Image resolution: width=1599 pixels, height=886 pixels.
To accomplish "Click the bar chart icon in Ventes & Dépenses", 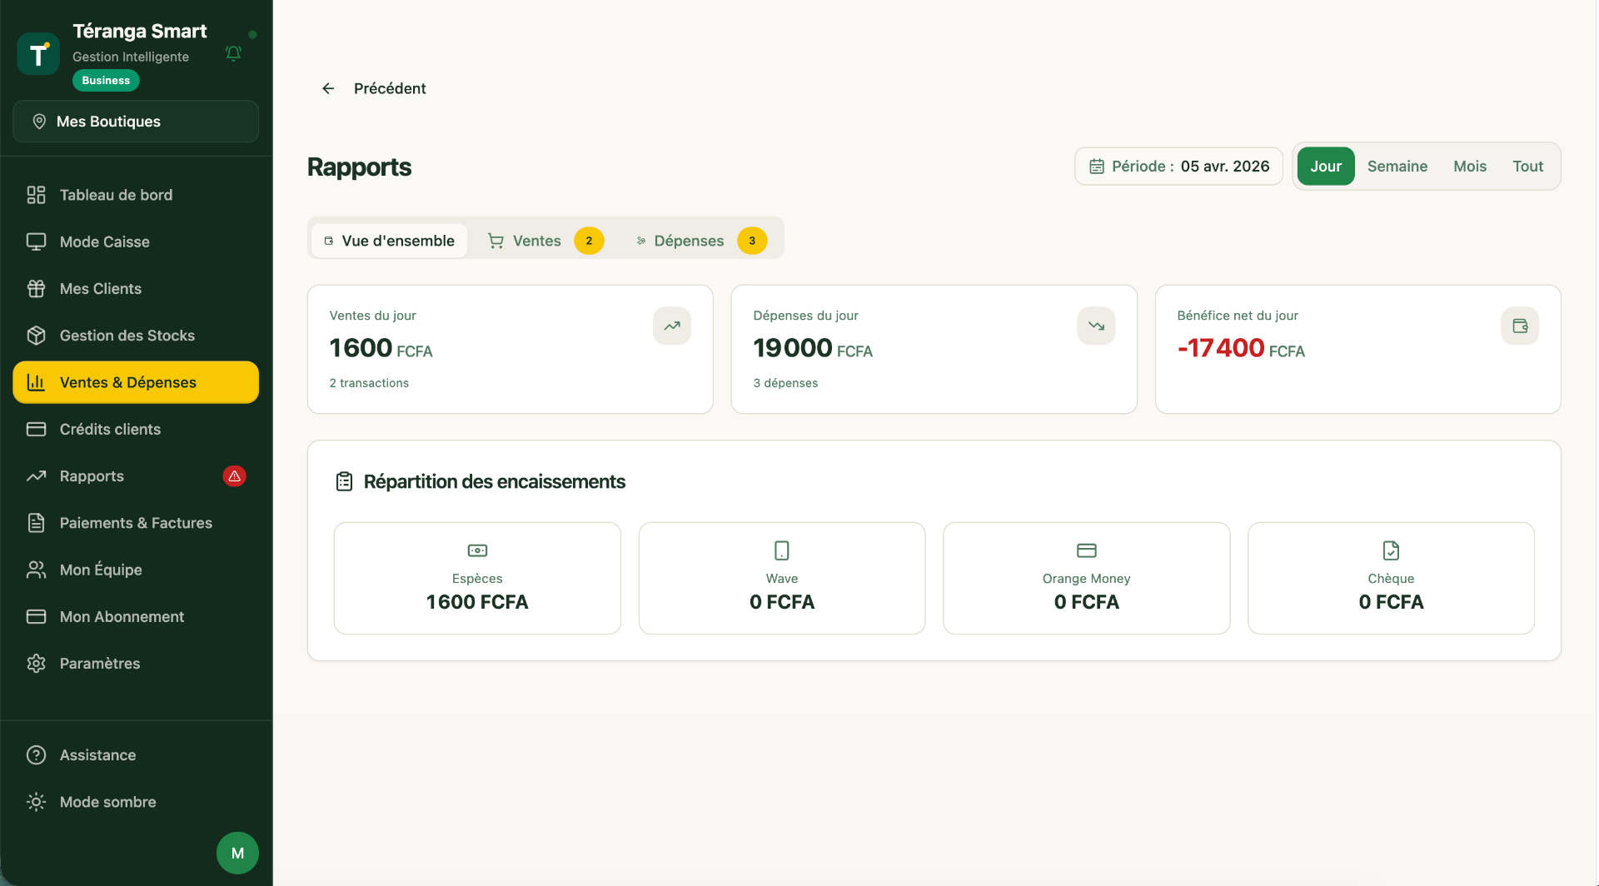I will [x=36, y=382].
